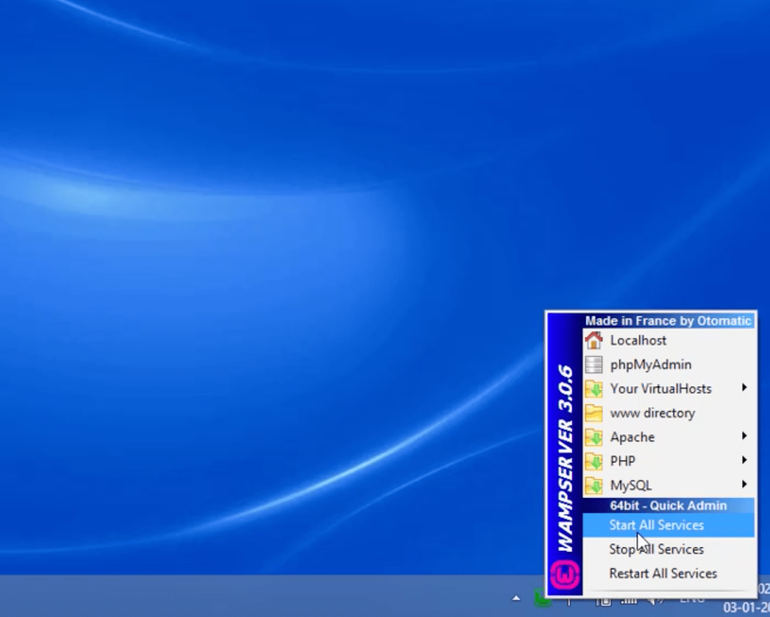Screen dimensions: 770x617
Task: Select Restart All Services
Action: click(x=668, y=573)
